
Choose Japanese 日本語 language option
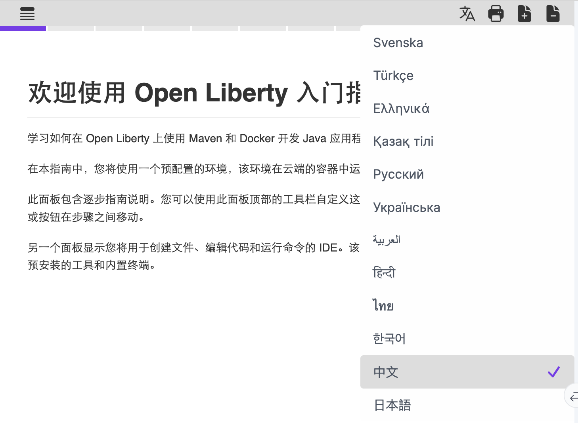pos(467,405)
